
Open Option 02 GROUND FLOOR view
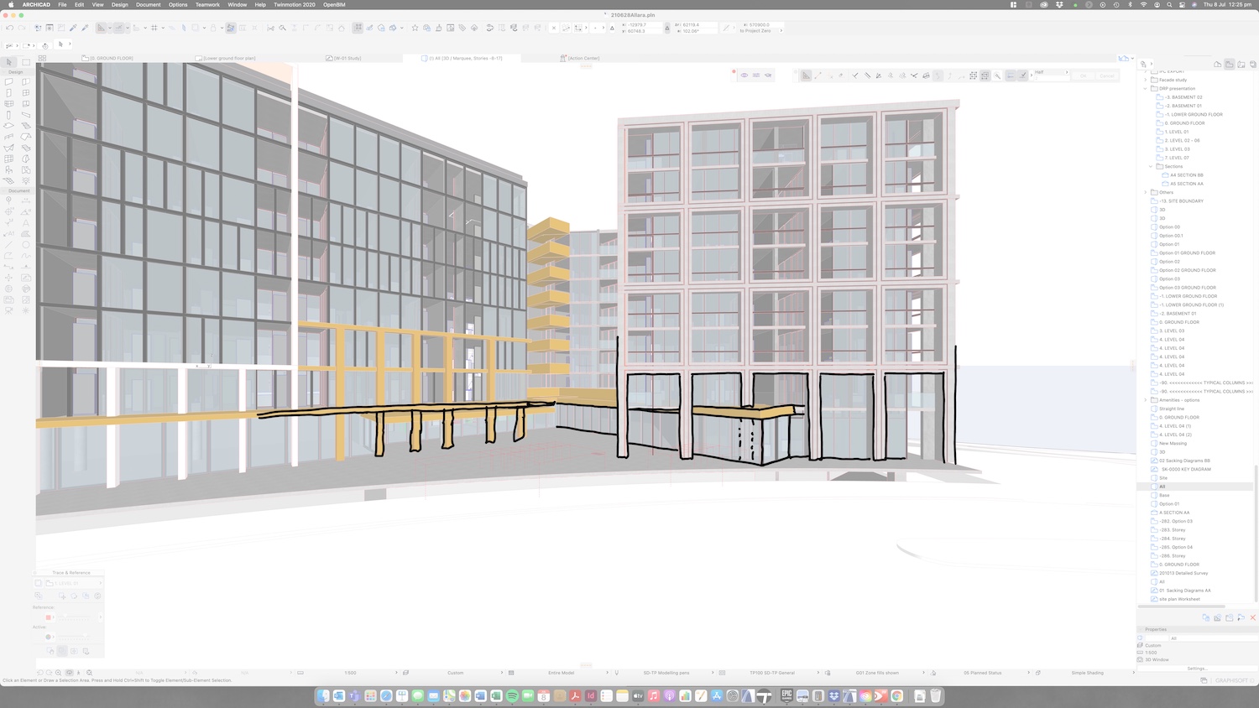(x=1187, y=270)
